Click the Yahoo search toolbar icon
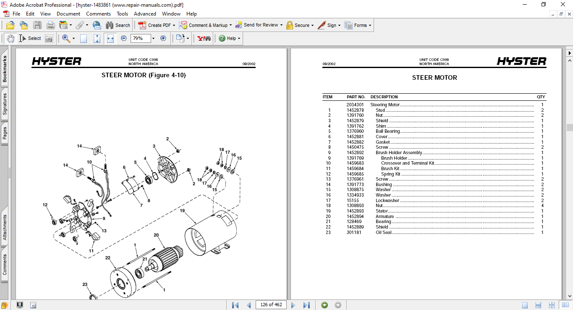Image resolution: width=573 pixels, height=310 pixels. (x=204, y=38)
